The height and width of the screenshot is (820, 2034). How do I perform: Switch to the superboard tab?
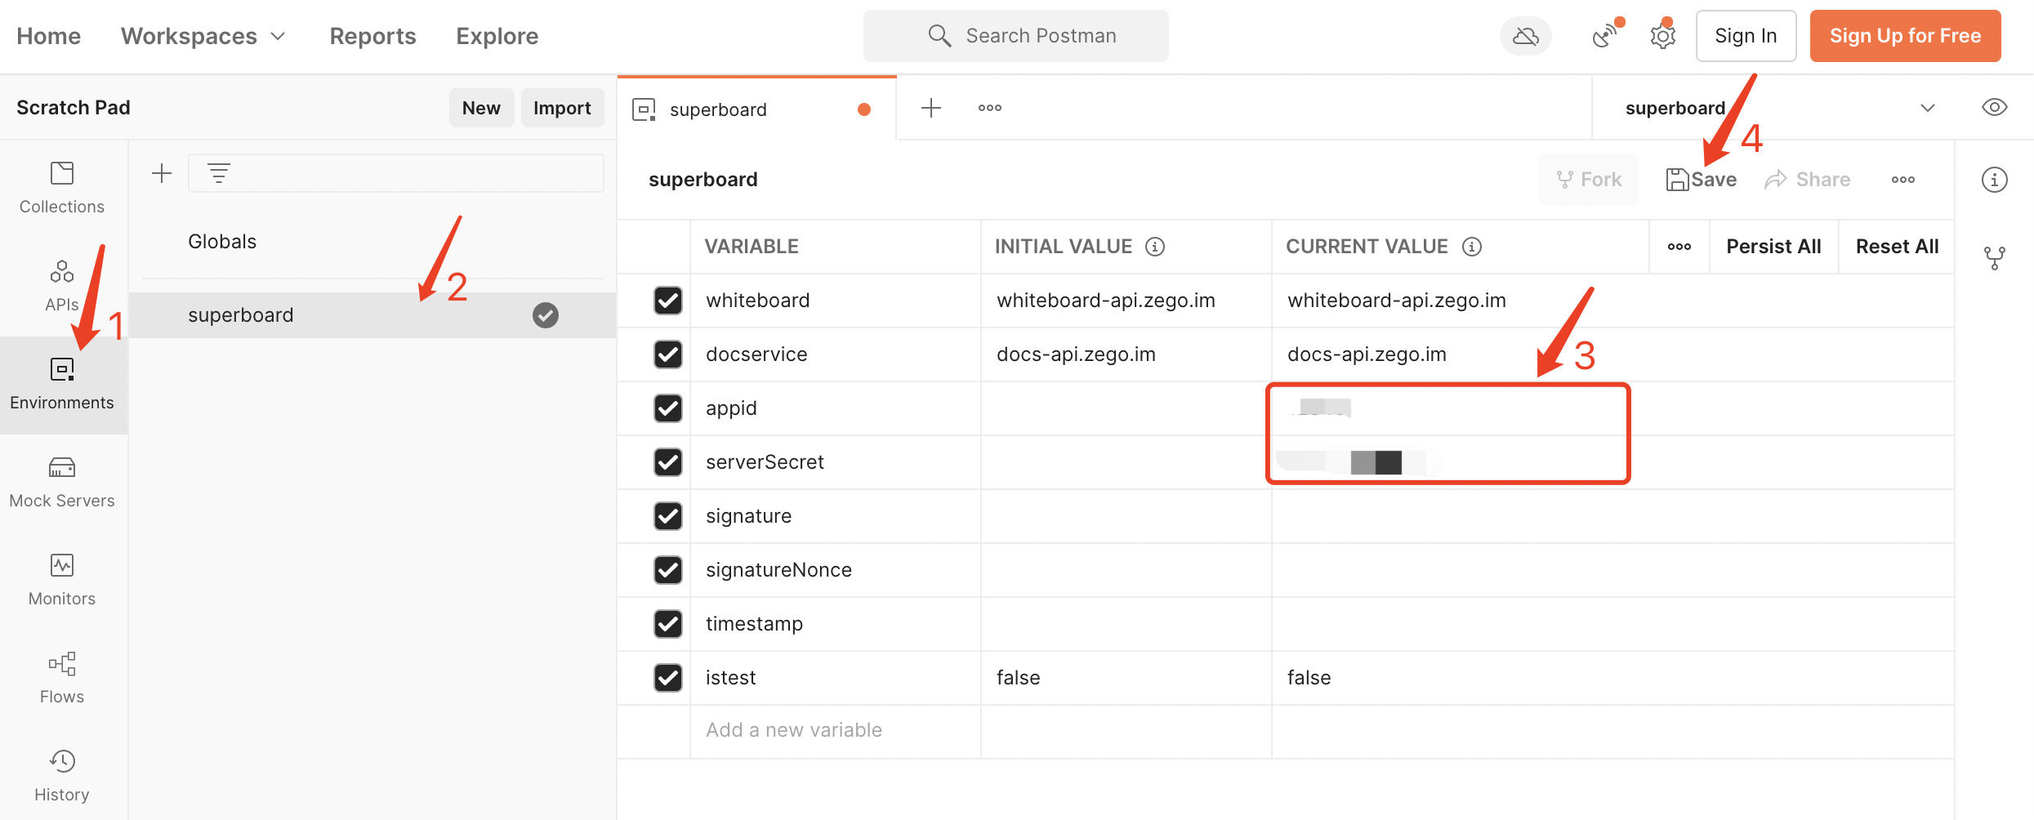coord(756,109)
